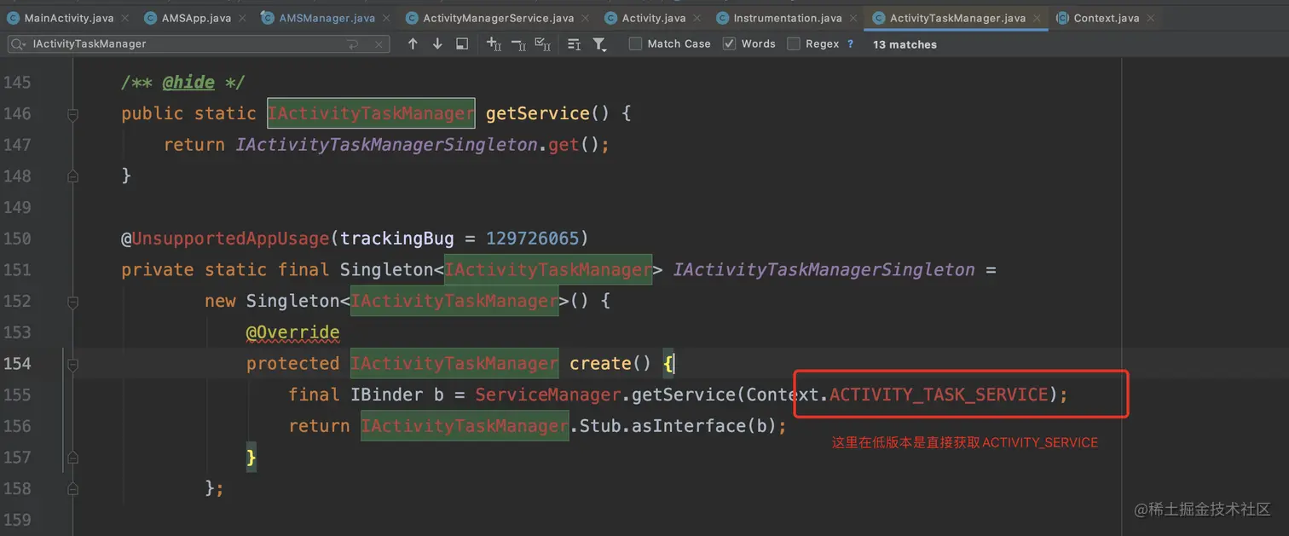The height and width of the screenshot is (536, 1289).
Task: Toggle multiline search mode icon
Action: pyautogui.click(x=574, y=43)
